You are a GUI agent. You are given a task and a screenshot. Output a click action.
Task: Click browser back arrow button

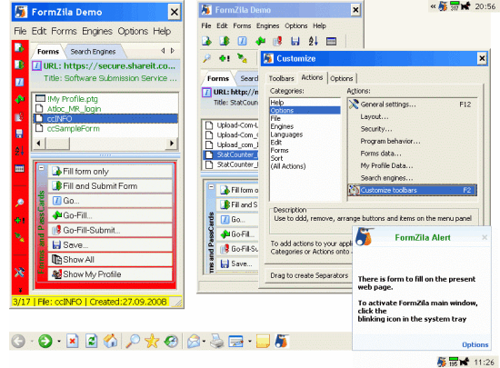(x=18, y=342)
